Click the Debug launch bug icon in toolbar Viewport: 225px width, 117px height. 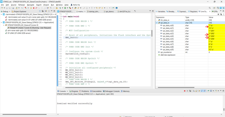tap(60, 8)
